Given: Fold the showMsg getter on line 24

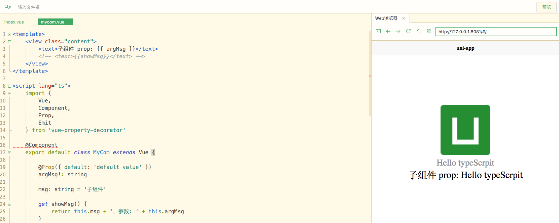Looking at the screenshot, I should 10,204.
